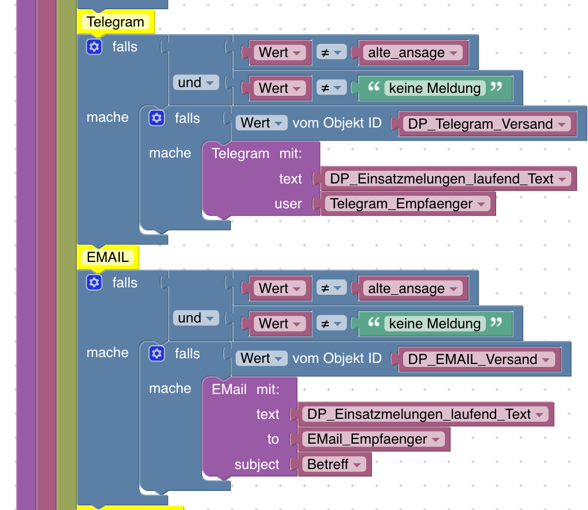
Task: Click the 'to' label in EMail block
Action: (273, 439)
